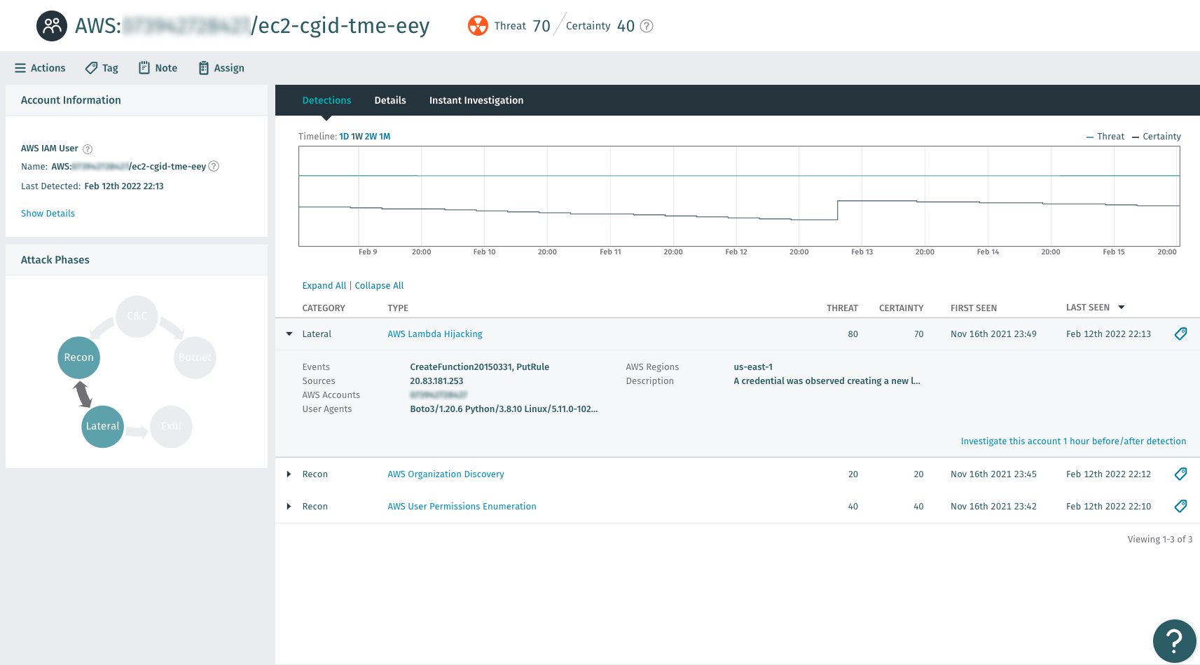Set timeline range to 1D

pos(344,137)
